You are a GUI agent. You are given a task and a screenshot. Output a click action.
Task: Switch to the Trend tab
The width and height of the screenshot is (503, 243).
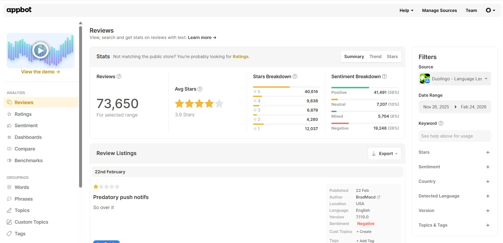pos(375,56)
